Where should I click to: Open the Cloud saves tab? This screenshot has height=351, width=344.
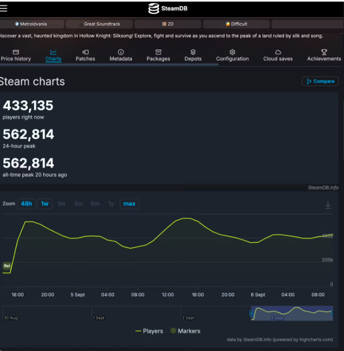(x=278, y=55)
